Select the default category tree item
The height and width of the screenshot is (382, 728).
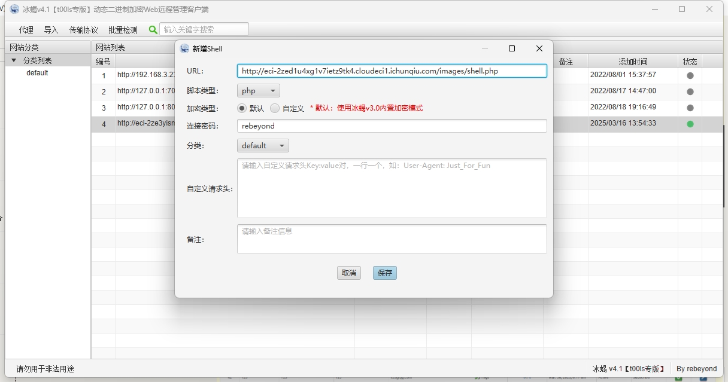click(x=37, y=73)
